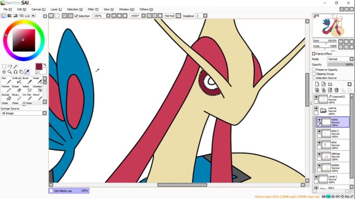
Task: Click the canvas horizontal scrollbar thumb
Action: (182, 185)
